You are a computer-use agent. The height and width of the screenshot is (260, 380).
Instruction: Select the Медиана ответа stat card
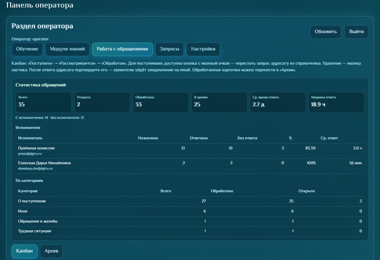click(337, 102)
